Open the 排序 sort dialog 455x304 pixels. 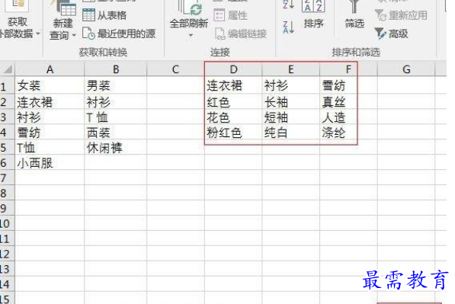coord(313,14)
